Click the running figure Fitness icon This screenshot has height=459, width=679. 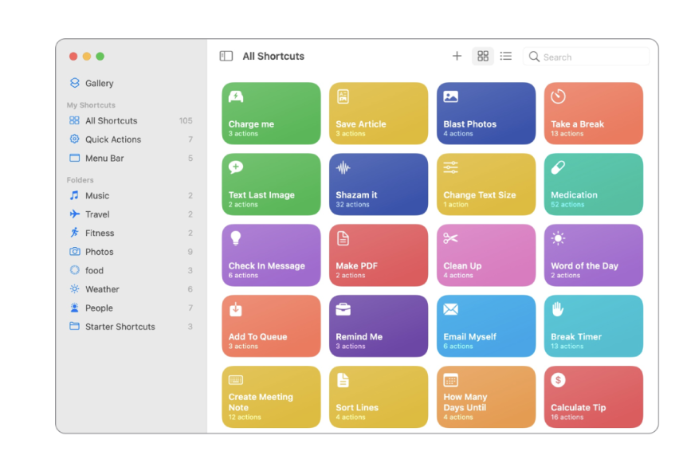pos(75,233)
